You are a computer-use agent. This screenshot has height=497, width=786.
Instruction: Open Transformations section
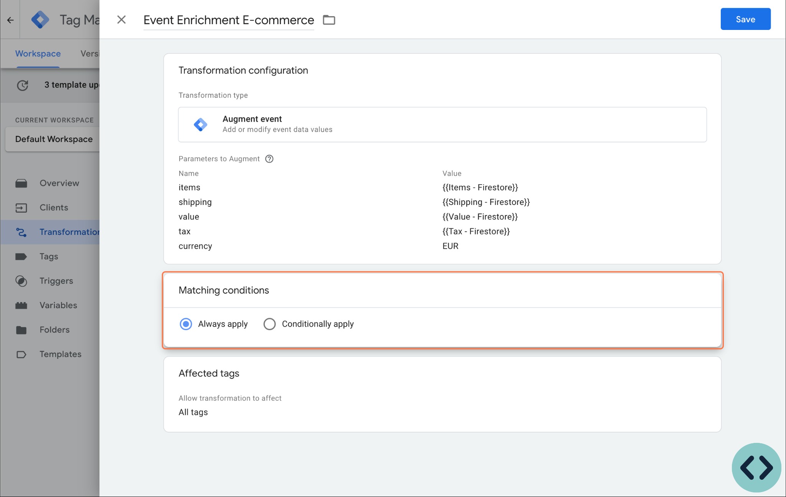point(69,232)
